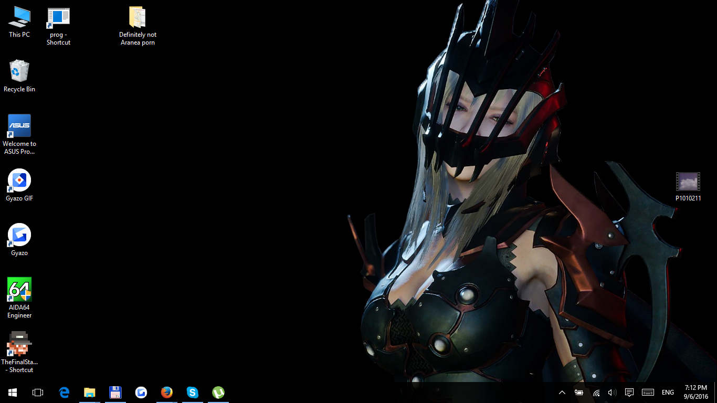Screen dimensions: 717x403
Task: Open Microsoft Edge from the taskbar
Action: coord(64,393)
